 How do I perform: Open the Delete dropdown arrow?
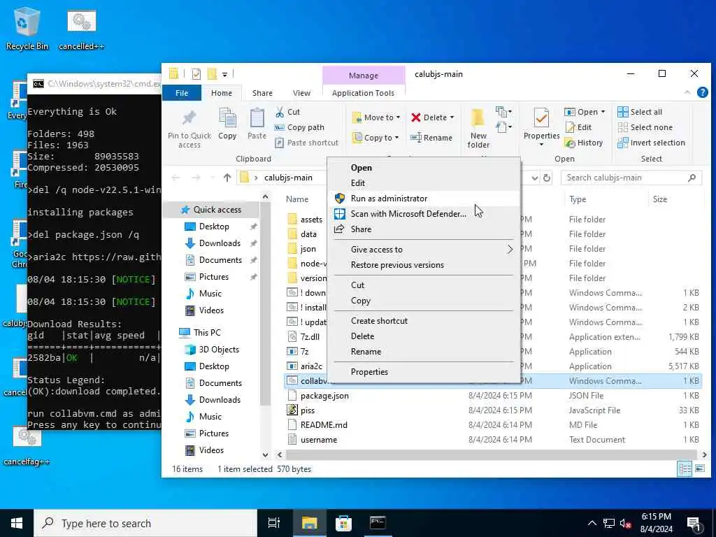[x=452, y=117]
